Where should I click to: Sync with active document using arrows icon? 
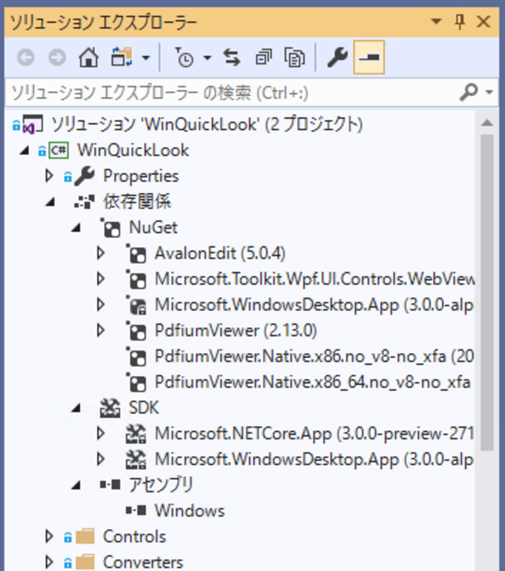(232, 58)
